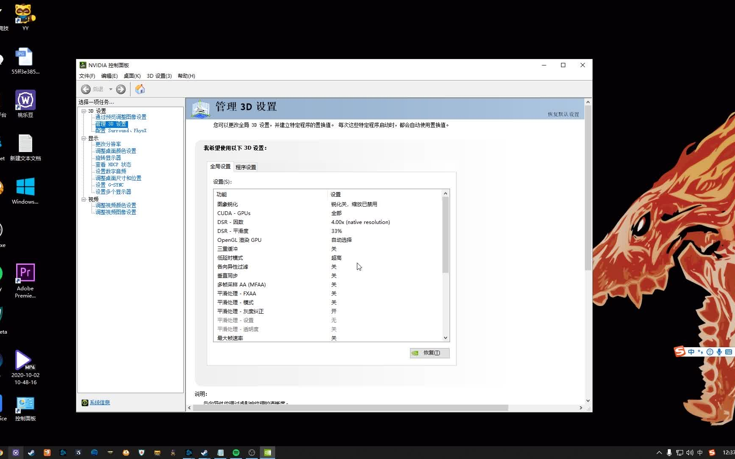Select 旋转显示器 task
Image resolution: width=735 pixels, height=459 pixels.
click(x=108, y=158)
